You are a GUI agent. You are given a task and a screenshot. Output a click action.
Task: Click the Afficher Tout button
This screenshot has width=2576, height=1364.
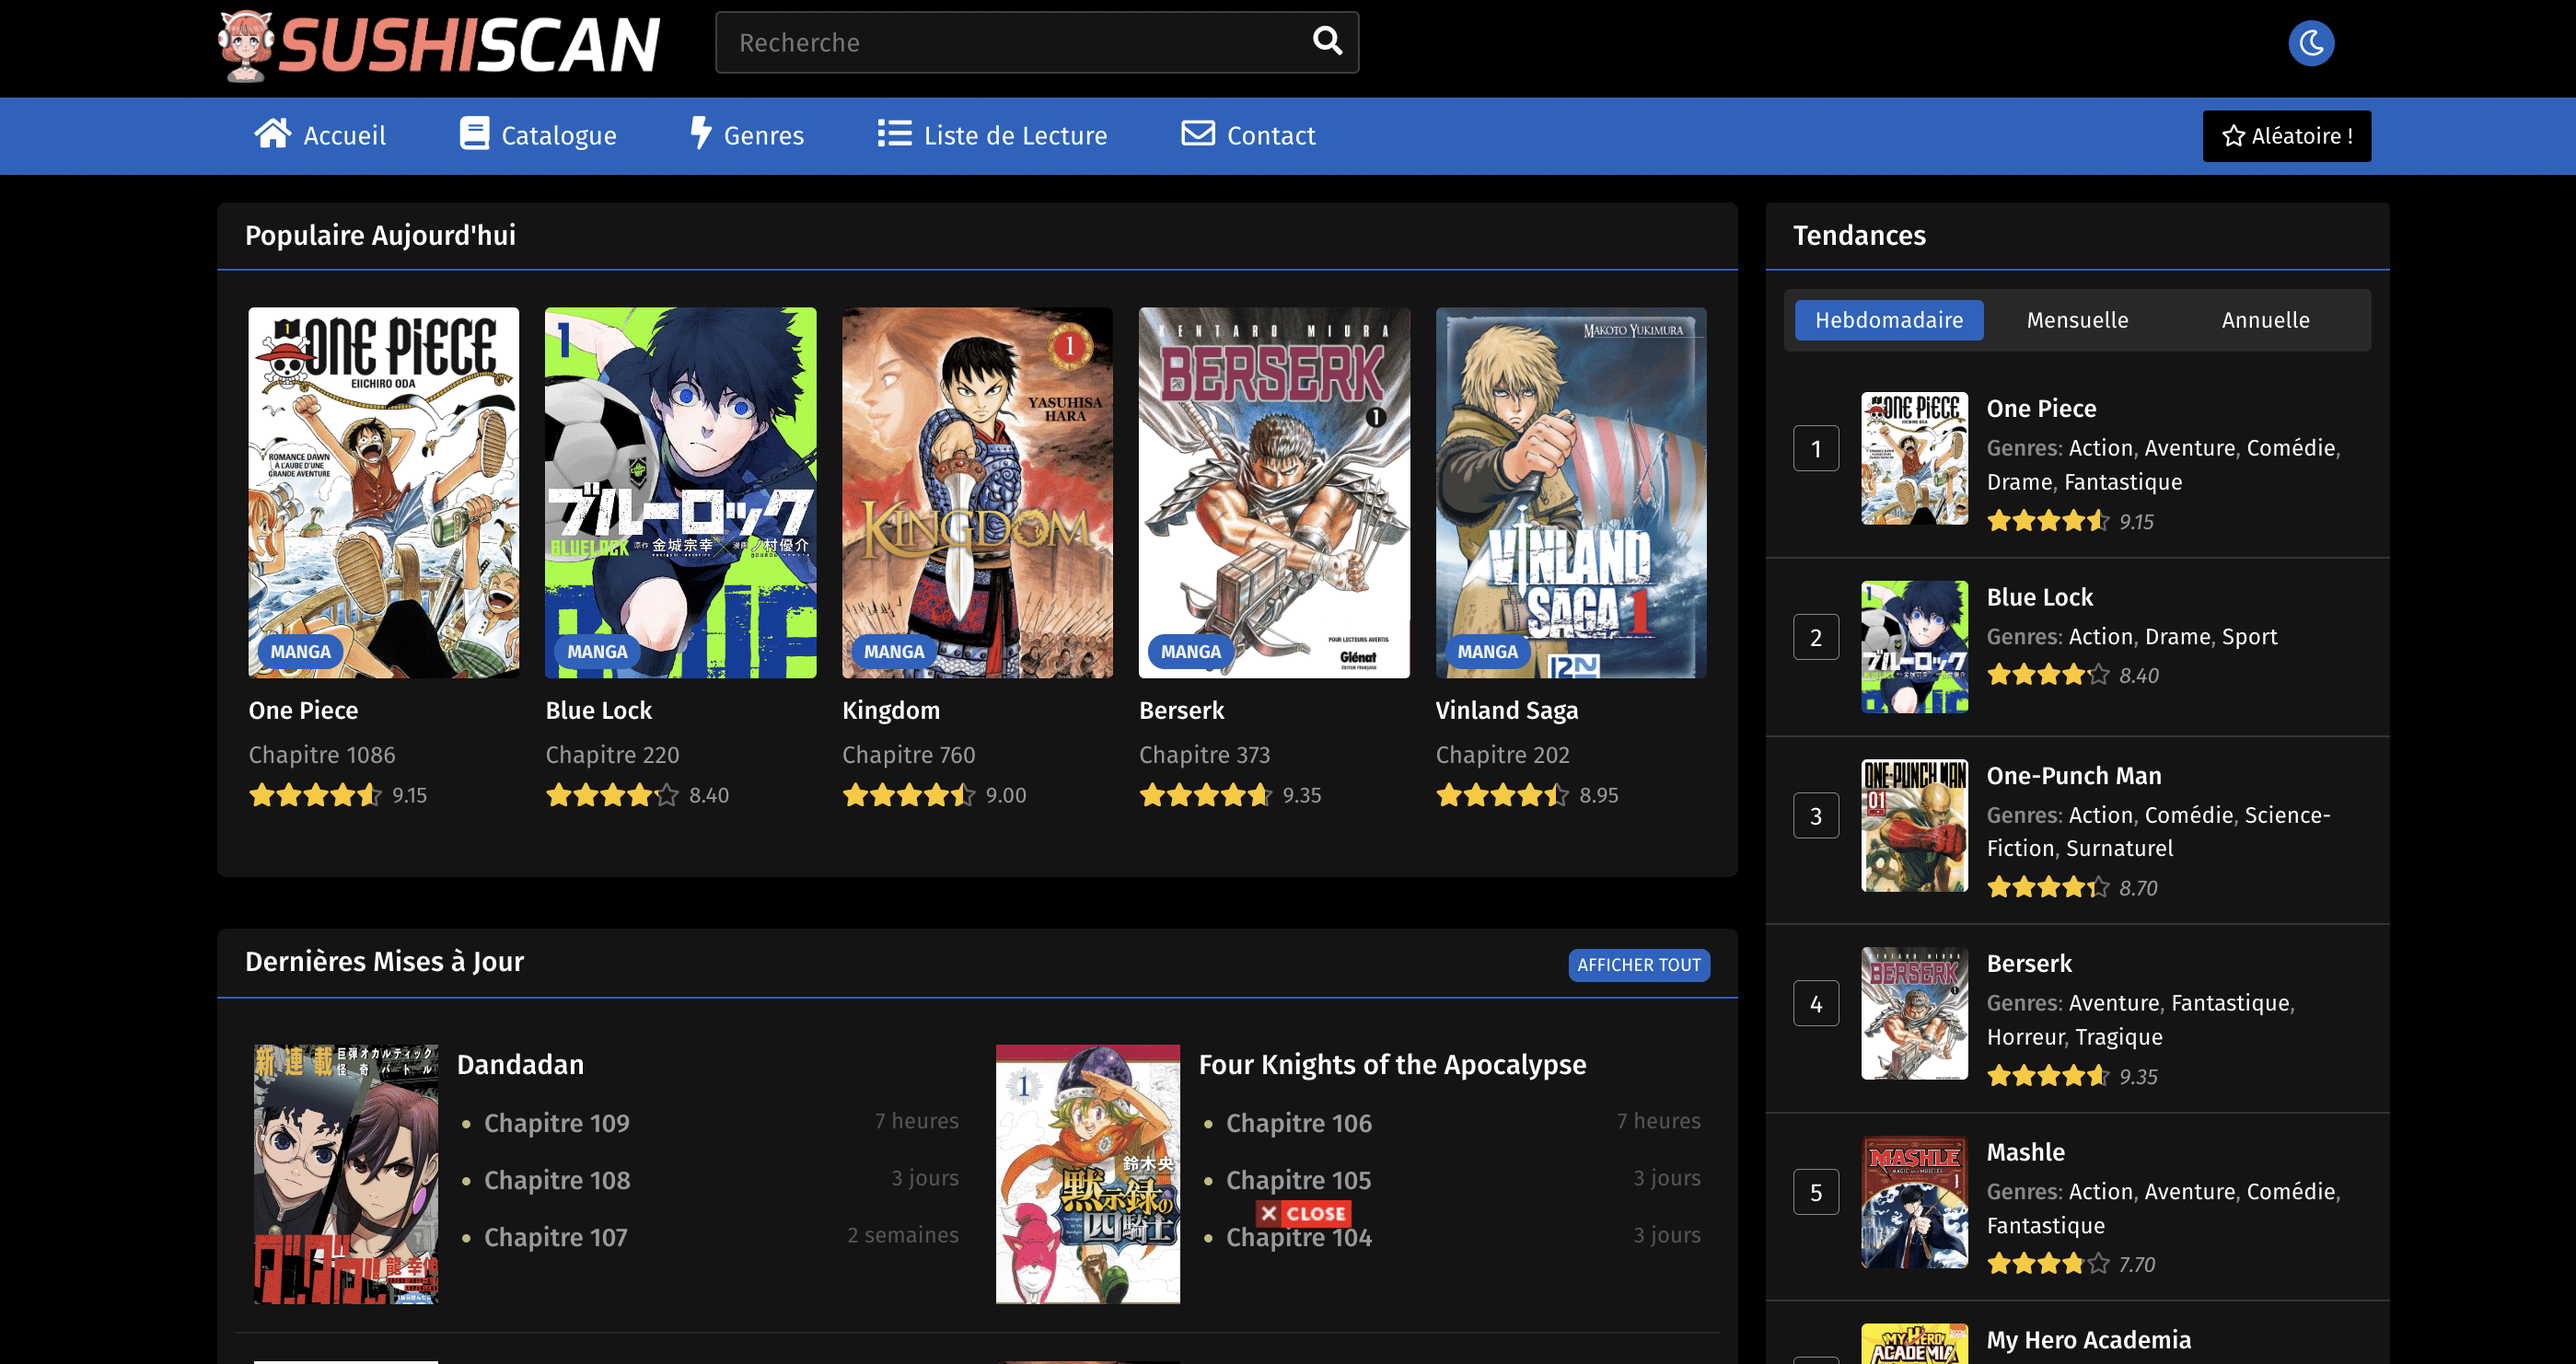[1638, 965]
